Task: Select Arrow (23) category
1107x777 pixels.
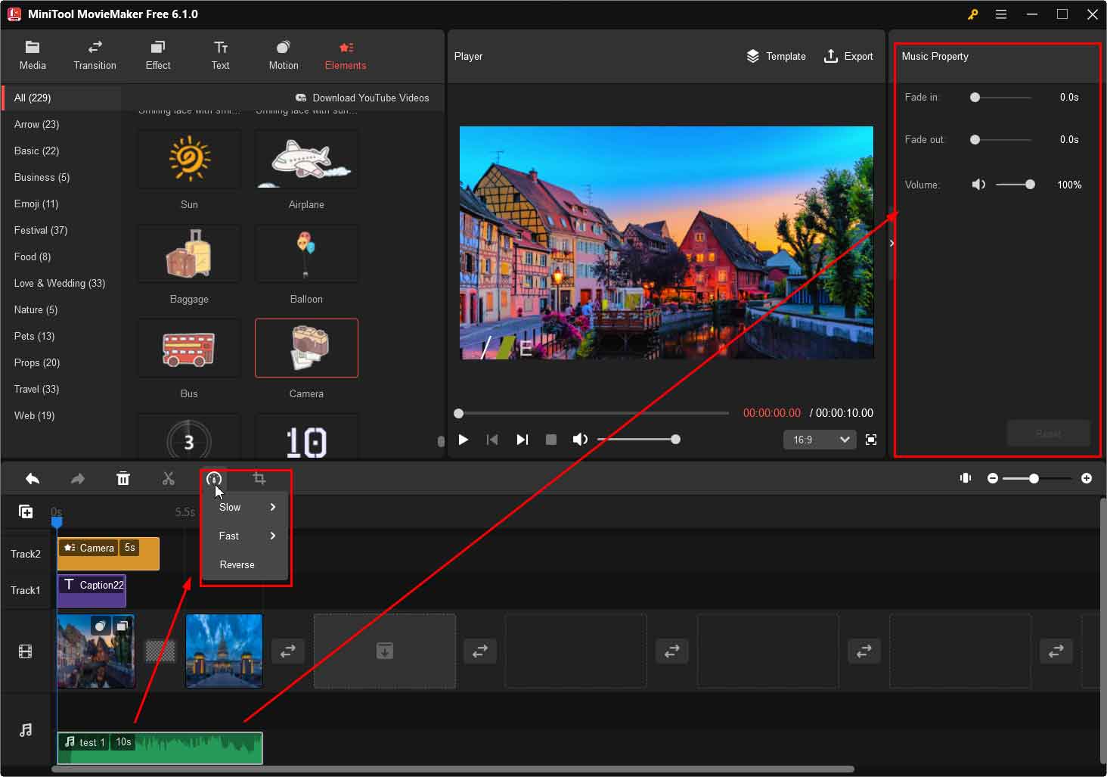Action: coord(60,124)
